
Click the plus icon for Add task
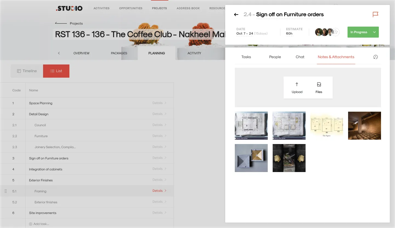(x=30, y=224)
